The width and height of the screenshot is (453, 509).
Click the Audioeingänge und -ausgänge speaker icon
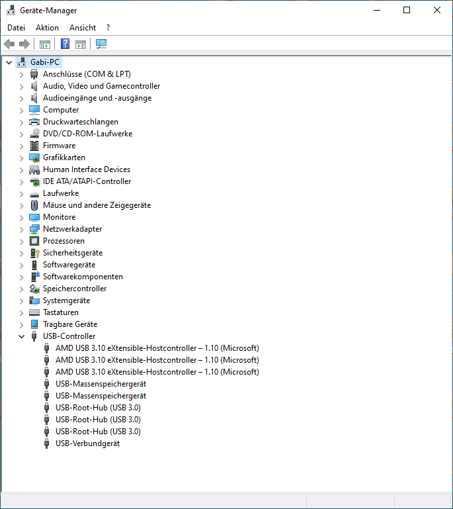click(x=34, y=98)
